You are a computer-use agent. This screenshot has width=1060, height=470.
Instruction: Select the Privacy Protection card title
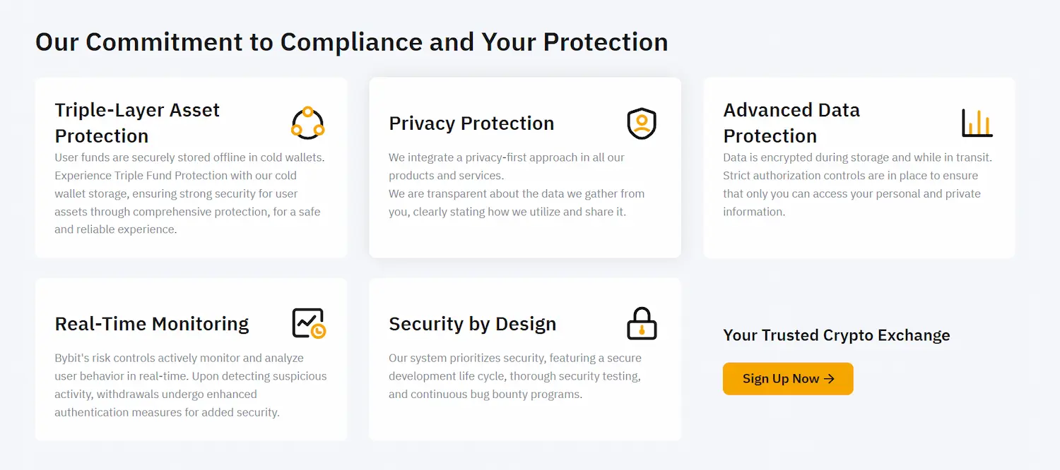point(471,123)
